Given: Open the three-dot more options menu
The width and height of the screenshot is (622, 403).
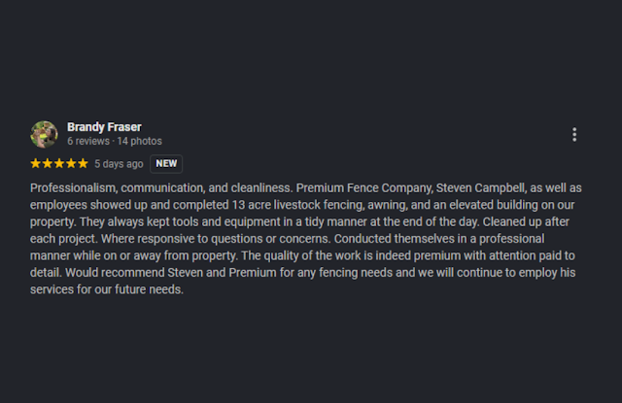Looking at the screenshot, I should click(x=574, y=135).
